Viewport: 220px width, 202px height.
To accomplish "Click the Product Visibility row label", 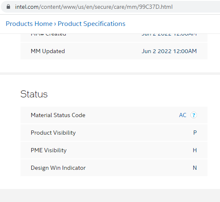I will pos(53,133).
